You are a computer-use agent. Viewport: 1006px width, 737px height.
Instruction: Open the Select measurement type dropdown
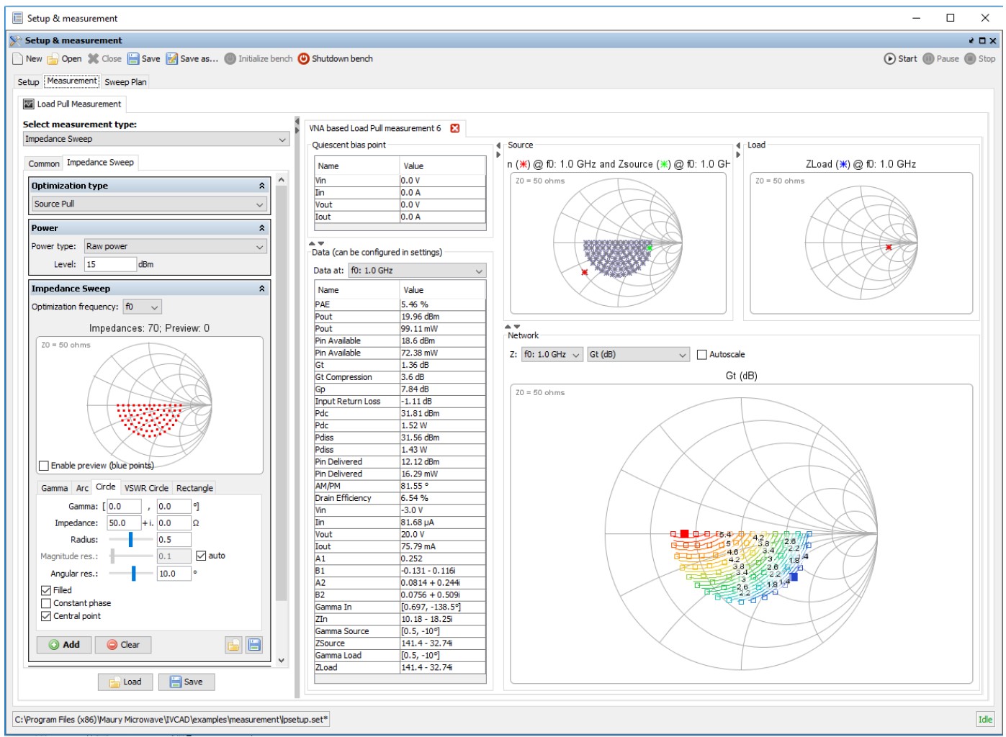[156, 140]
